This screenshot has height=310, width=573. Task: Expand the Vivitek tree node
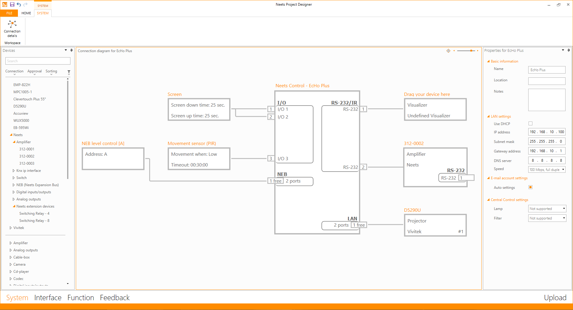point(11,228)
